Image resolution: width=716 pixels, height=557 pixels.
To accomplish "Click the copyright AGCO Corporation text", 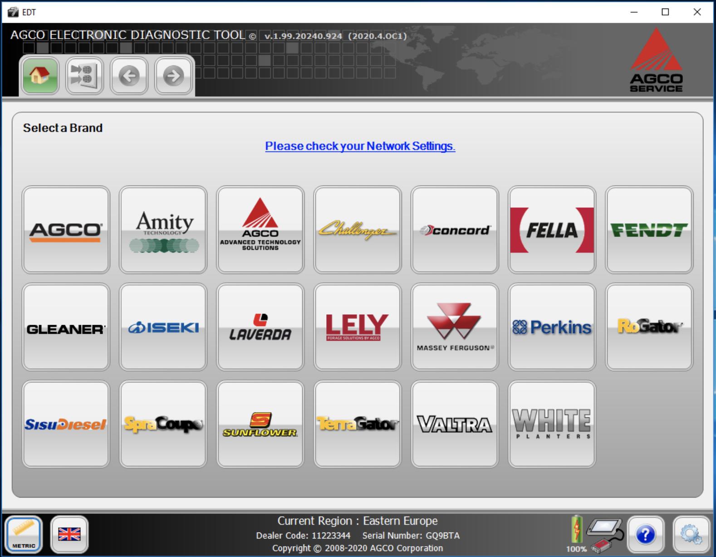I will click(x=358, y=548).
